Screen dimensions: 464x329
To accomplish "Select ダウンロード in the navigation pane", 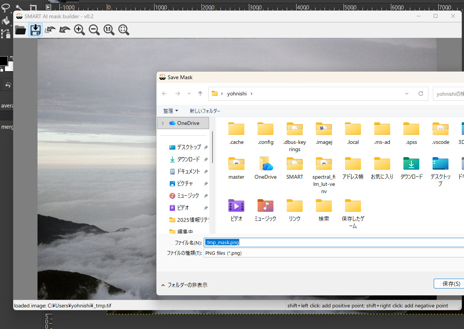I will (188, 159).
